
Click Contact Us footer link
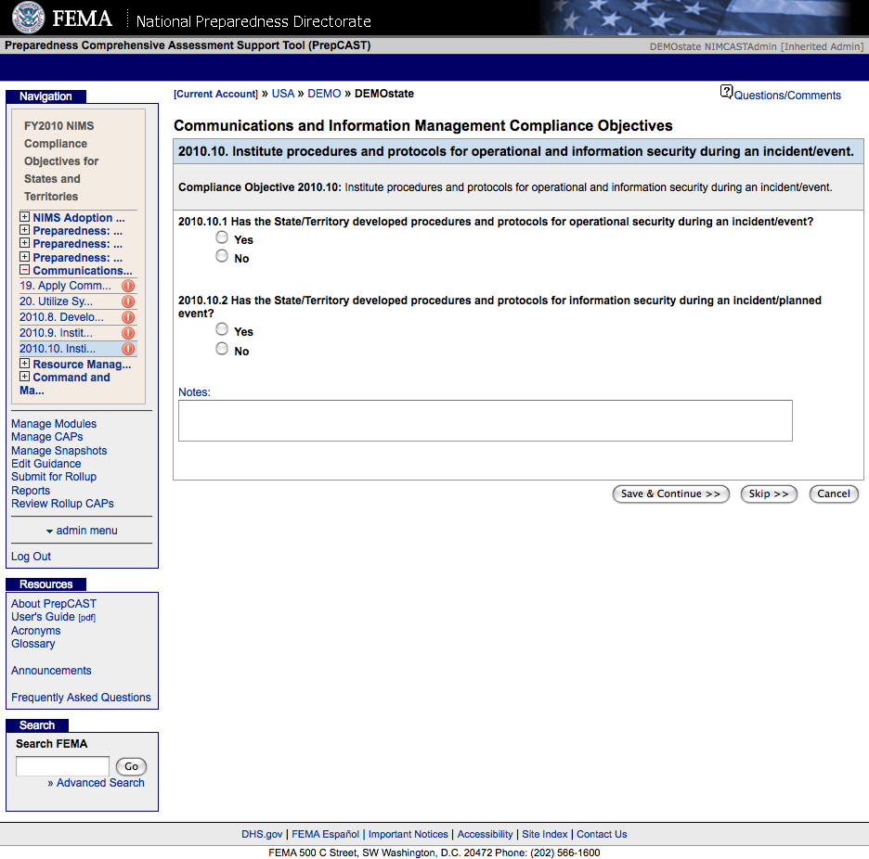tap(602, 834)
